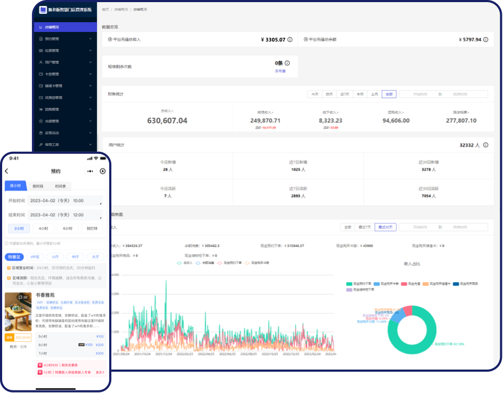This screenshot has height=393, width=503.
Task: Click the 去充值 link under SMS count
Action: tap(280, 71)
